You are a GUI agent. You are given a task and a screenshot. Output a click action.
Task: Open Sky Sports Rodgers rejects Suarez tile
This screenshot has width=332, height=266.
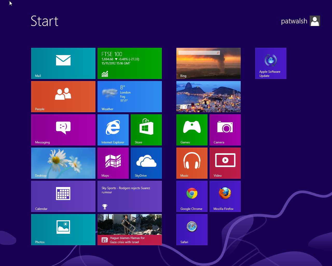[130, 196]
